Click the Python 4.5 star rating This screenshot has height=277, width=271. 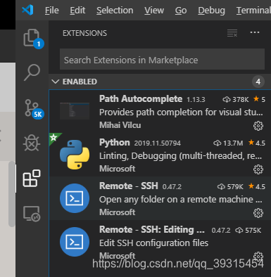(257, 143)
